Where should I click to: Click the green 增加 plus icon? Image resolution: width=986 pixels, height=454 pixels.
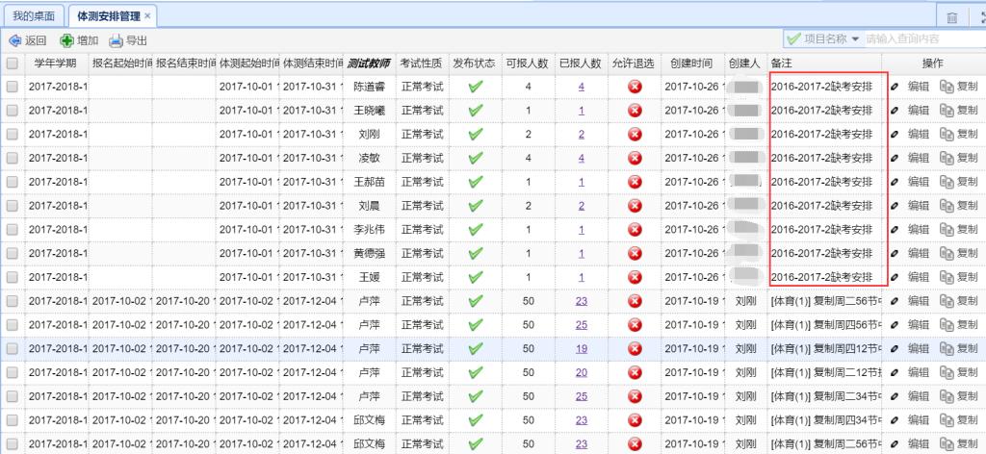pos(66,40)
